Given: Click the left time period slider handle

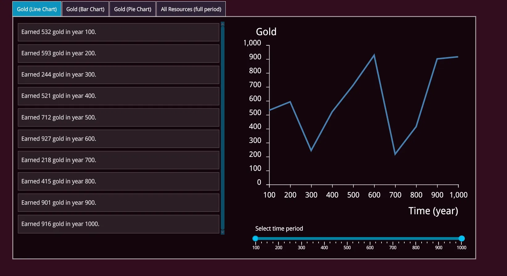Looking at the screenshot, I should point(255,238).
